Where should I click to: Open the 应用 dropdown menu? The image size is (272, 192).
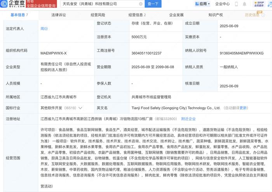202,4
